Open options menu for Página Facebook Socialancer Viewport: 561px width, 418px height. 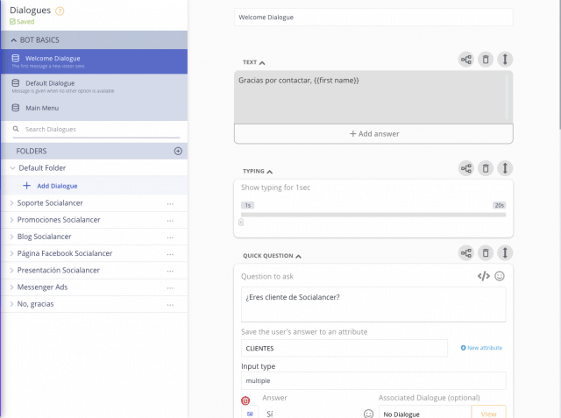pos(170,254)
